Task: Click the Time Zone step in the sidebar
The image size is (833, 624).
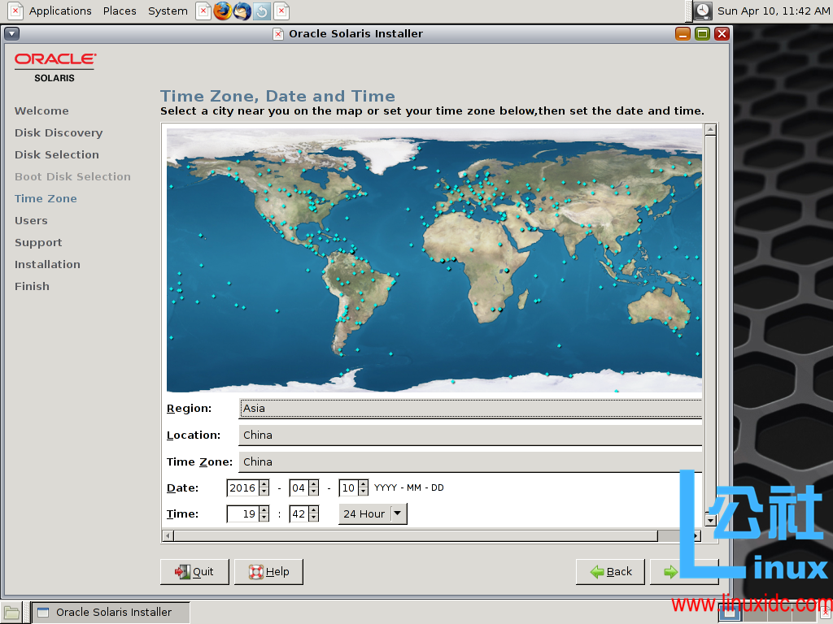Action: (46, 198)
